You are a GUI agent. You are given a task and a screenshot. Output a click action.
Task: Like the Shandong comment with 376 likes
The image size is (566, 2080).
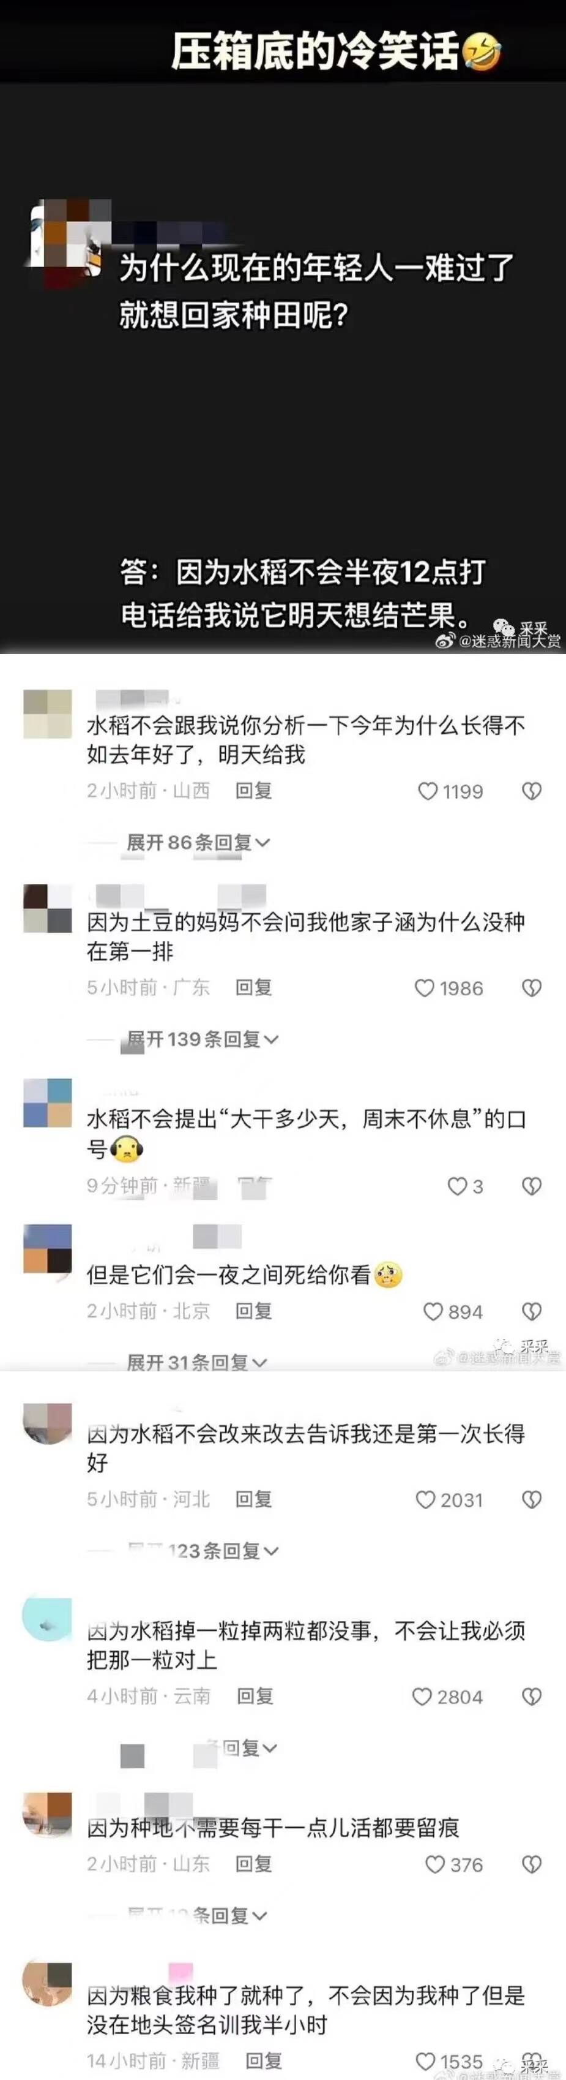coord(434,1864)
